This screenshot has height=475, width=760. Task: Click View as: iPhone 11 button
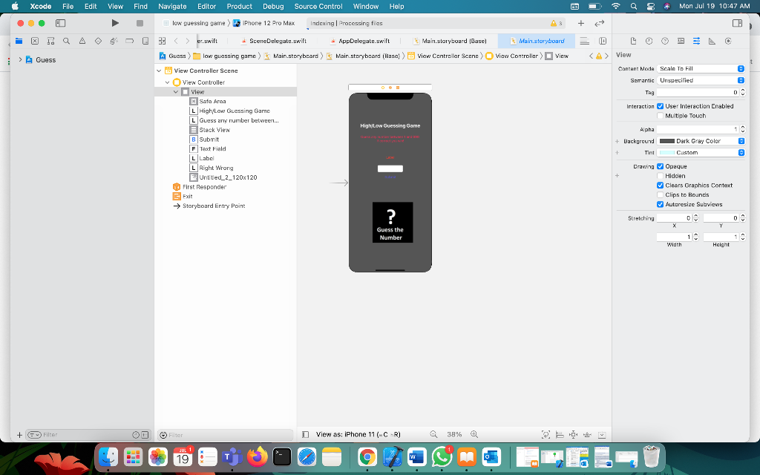click(x=341, y=433)
